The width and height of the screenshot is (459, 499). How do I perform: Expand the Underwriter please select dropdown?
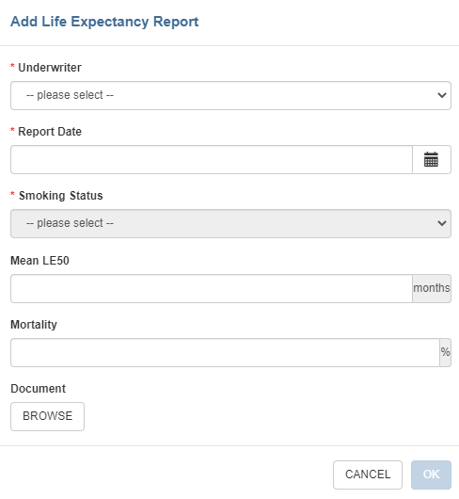[x=230, y=95]
